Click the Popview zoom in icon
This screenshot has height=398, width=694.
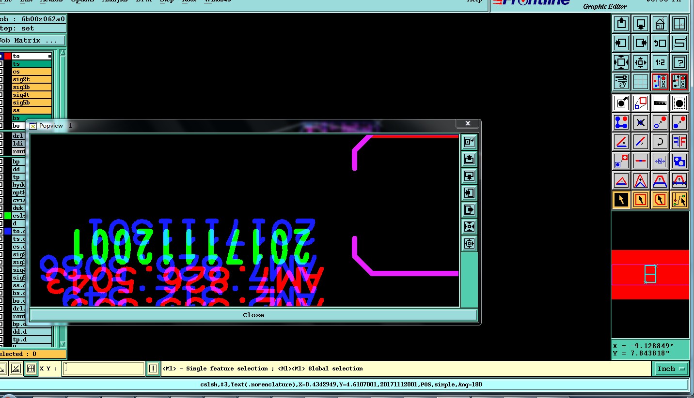469,226
